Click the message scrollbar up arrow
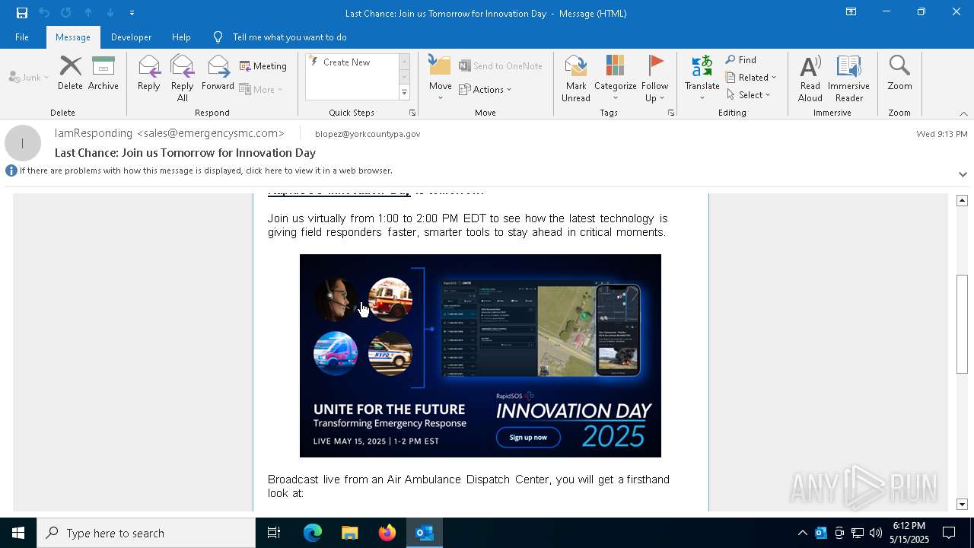 click(962, 200)
